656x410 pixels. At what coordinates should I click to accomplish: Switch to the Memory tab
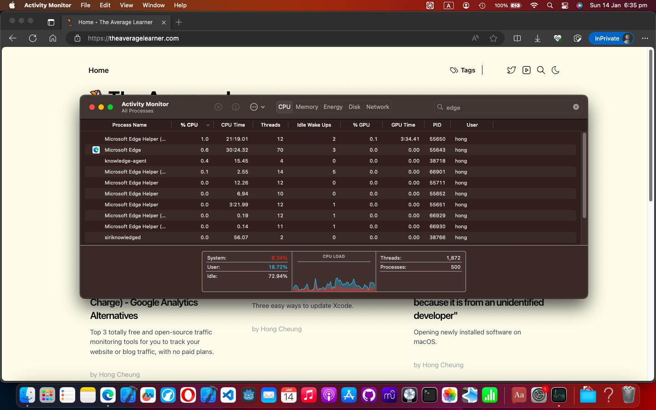pyautogui.click(x=307, y=107)
